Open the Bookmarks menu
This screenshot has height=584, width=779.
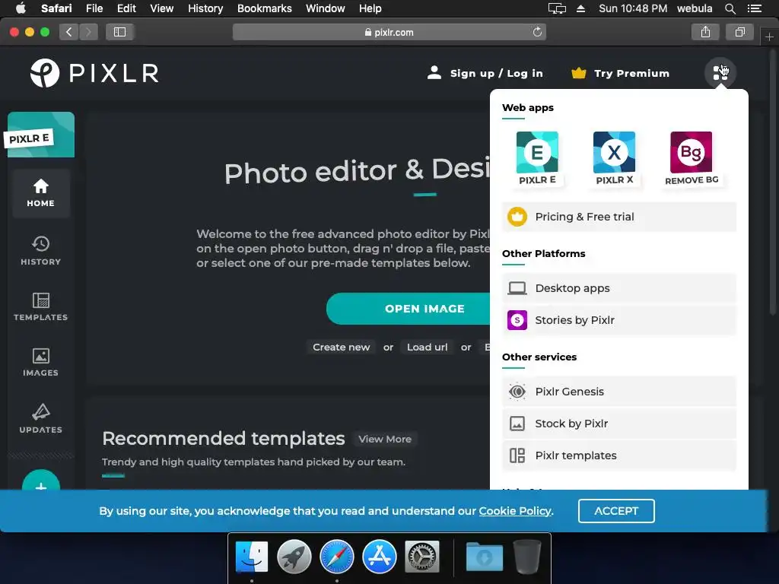(264, 8)
